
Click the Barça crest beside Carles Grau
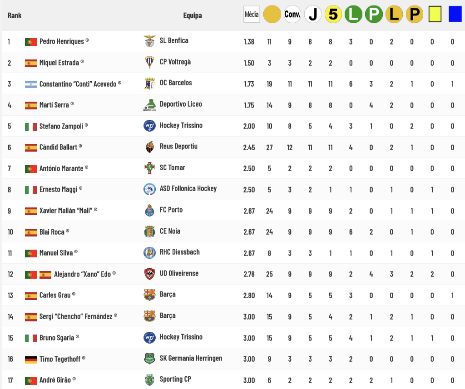click(149, 295)
